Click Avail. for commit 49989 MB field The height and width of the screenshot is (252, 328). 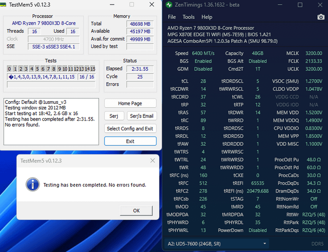pos(140,39)
